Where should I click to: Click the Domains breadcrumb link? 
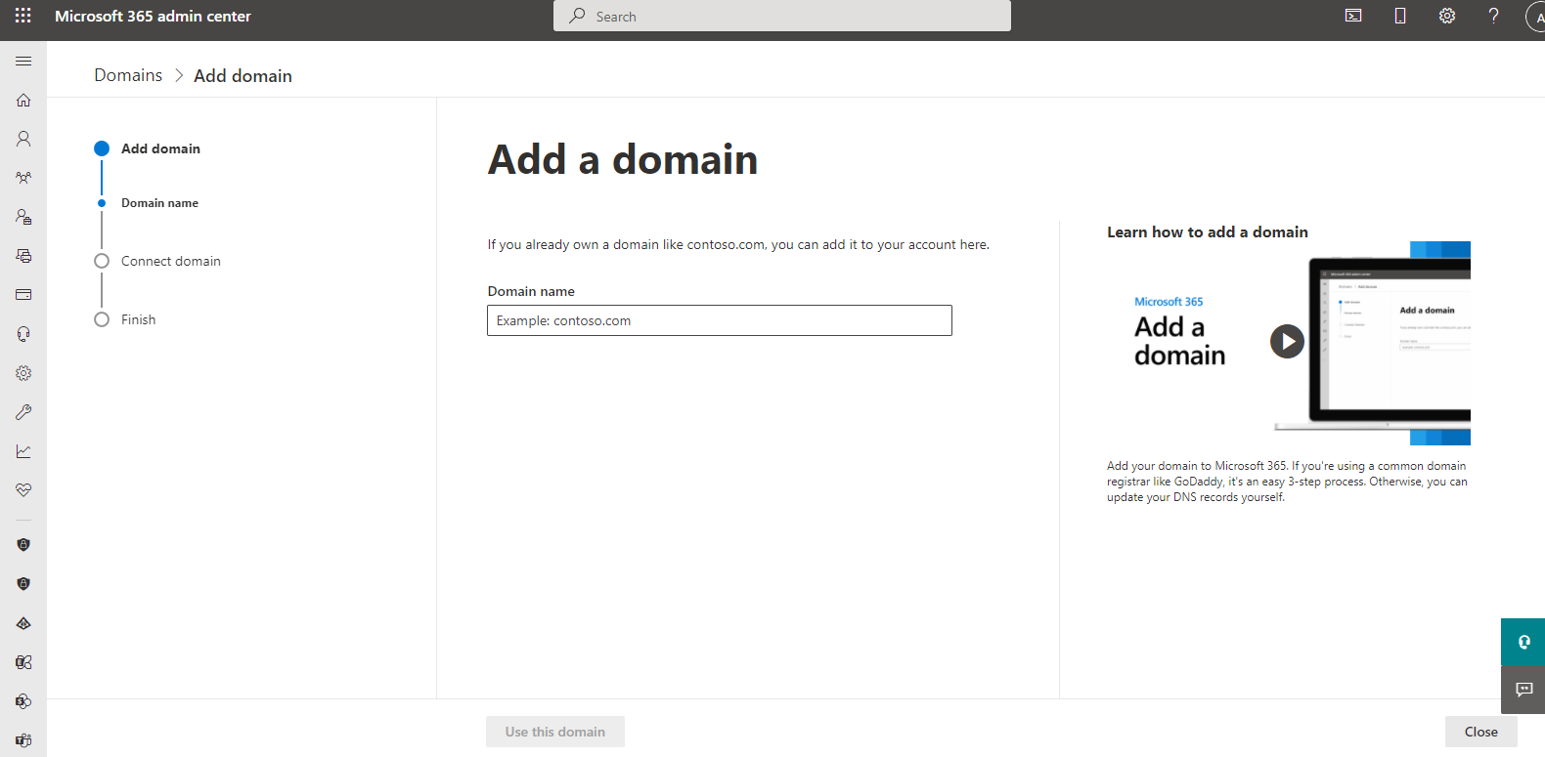pyautogui.click(x=128, y=75)
